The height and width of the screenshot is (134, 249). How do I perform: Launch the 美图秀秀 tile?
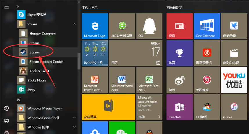click(207, 80)
